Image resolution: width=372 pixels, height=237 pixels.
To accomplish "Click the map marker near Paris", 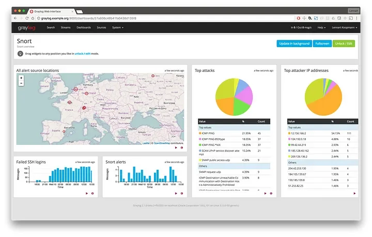I will click(x=70, y=102).
